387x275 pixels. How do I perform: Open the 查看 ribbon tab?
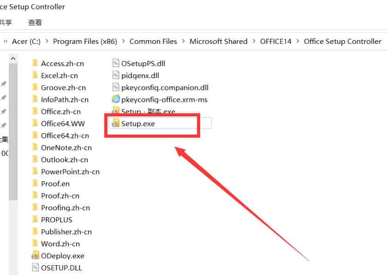35,23
